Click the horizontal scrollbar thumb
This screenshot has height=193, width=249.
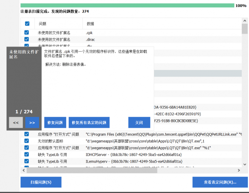click(x=92, y=170)
